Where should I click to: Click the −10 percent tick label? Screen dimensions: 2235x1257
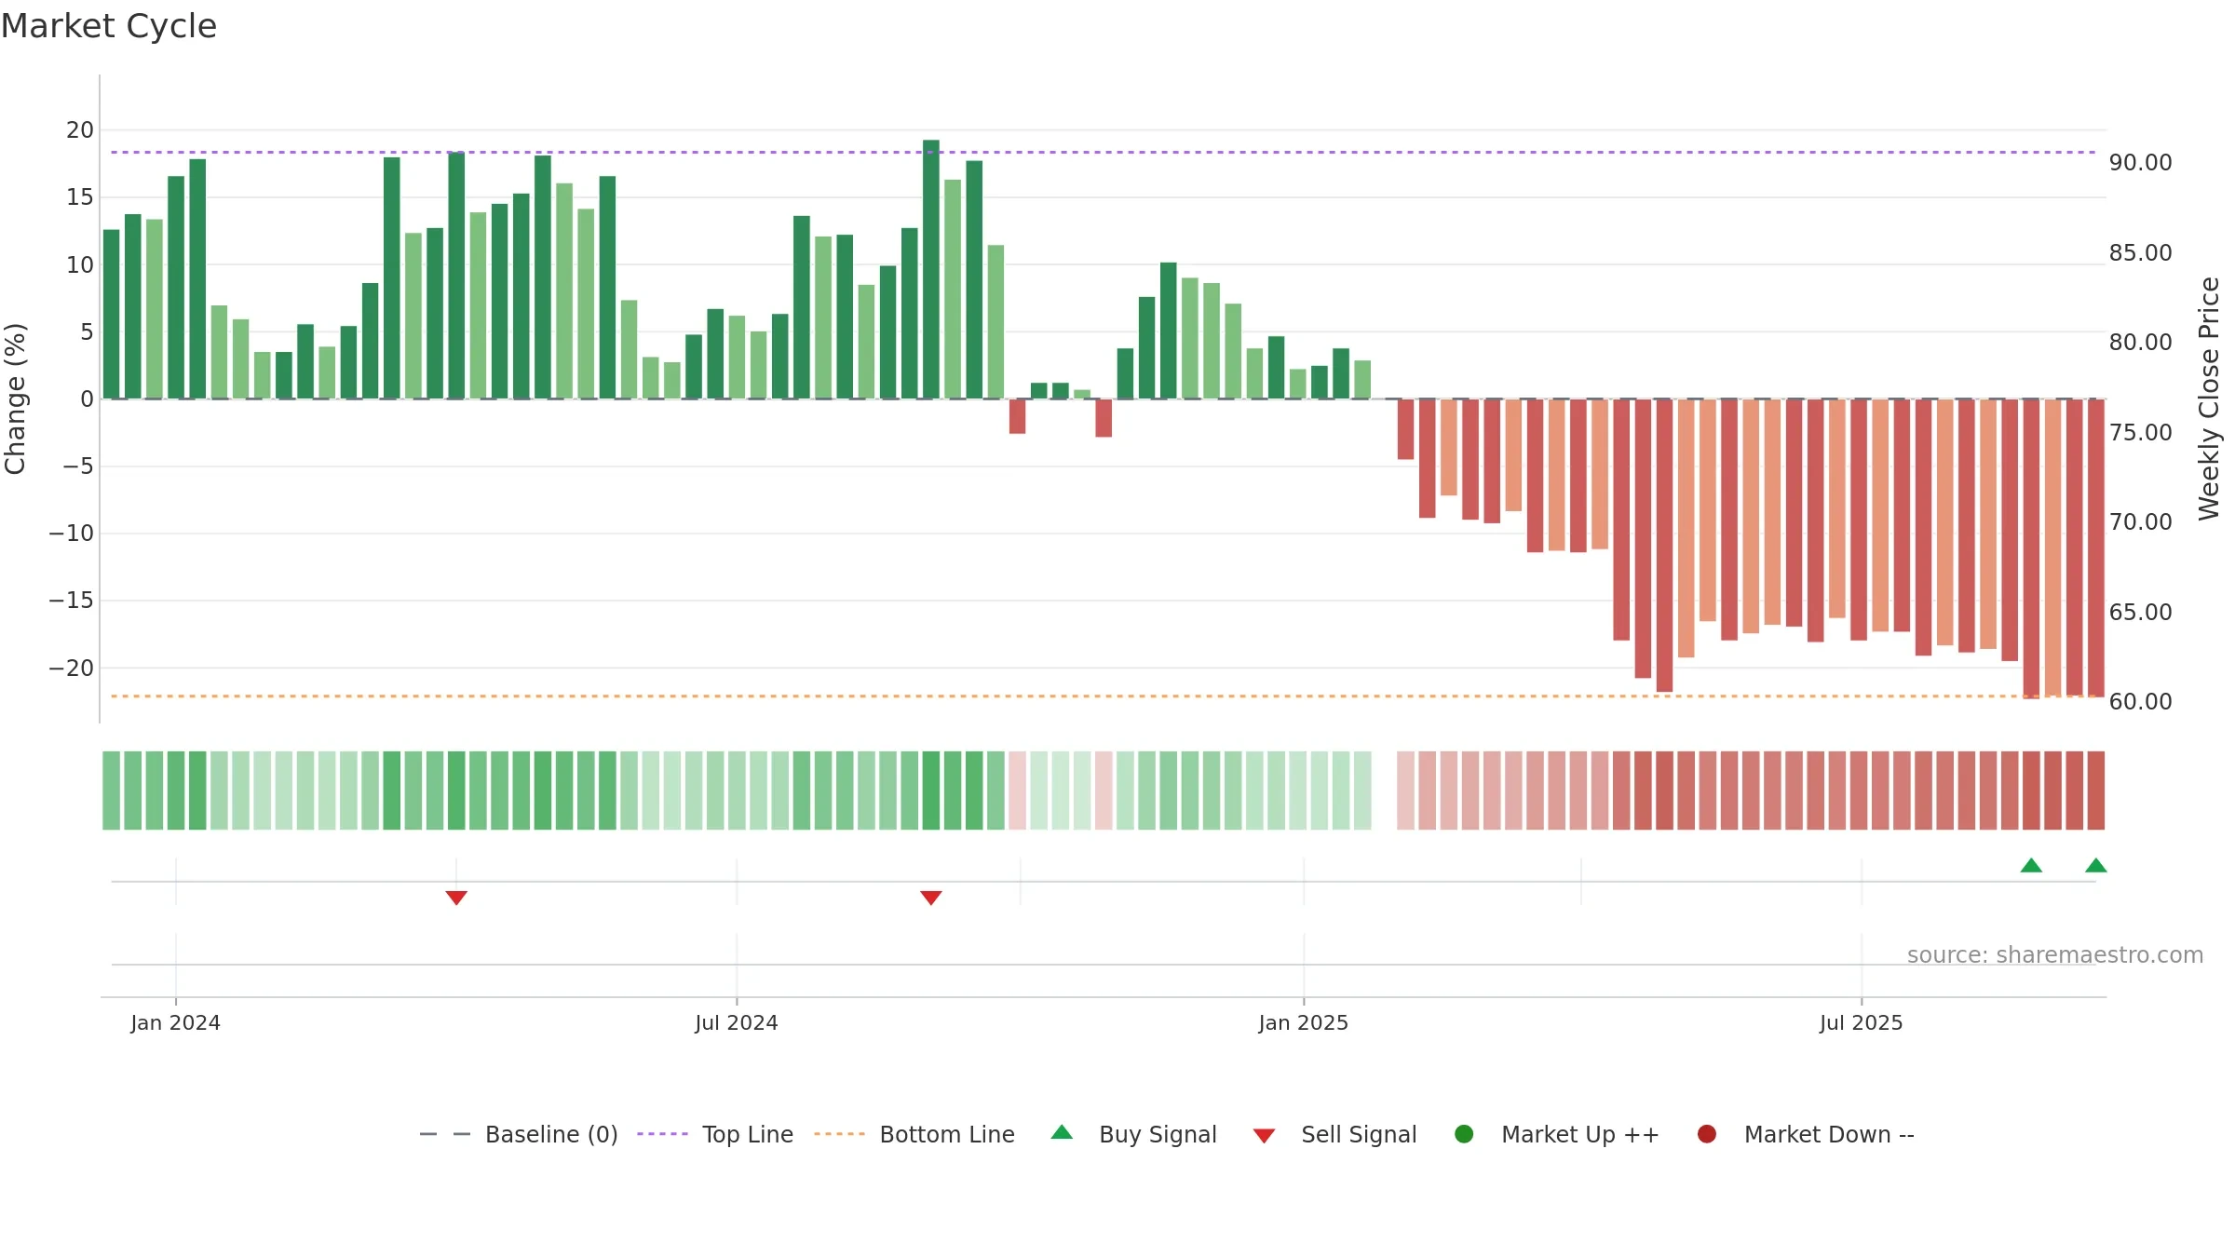tap(72, 534)
